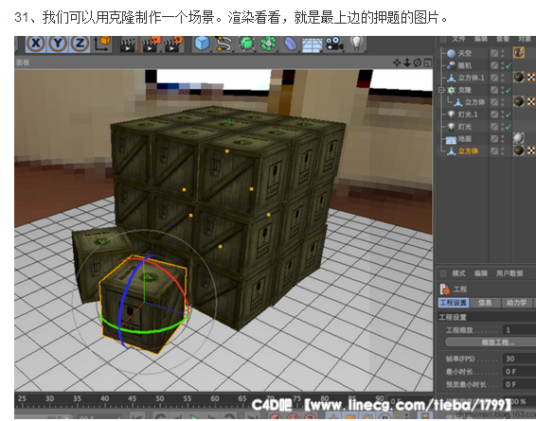Open render settings clapperboard with gear

tap(174, 44)
